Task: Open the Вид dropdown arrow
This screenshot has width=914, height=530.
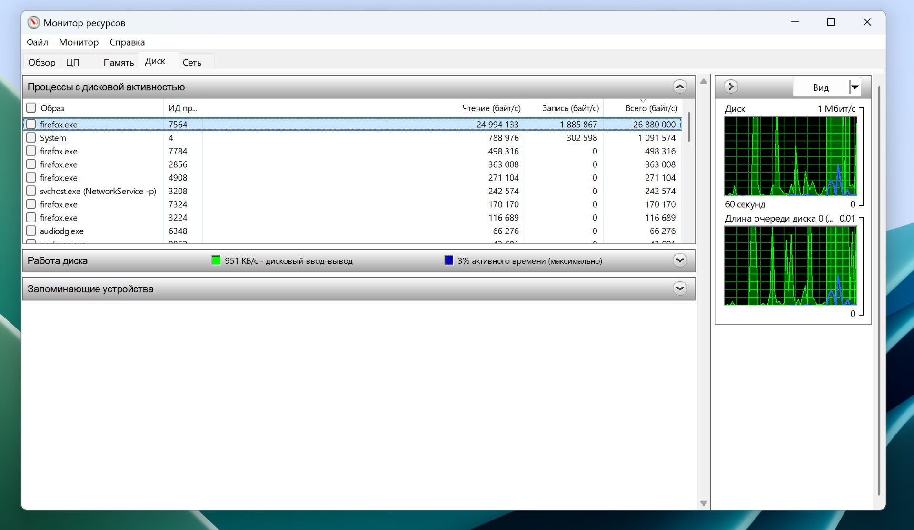Action: coord(855,87)
